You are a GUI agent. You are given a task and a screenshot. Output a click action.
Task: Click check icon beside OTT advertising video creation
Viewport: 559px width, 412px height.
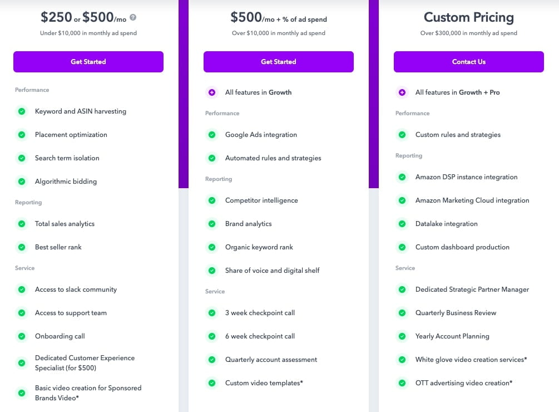tap(402, 383)
